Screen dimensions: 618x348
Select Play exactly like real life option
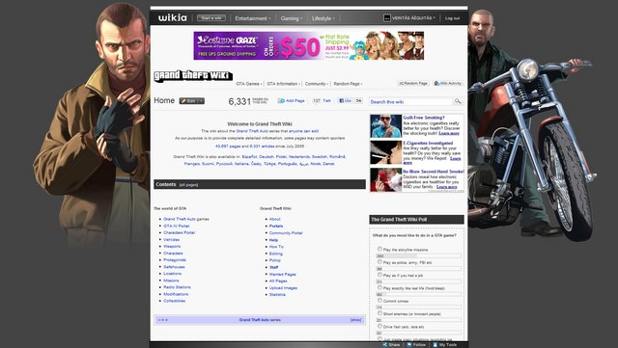tap(379, 287)
